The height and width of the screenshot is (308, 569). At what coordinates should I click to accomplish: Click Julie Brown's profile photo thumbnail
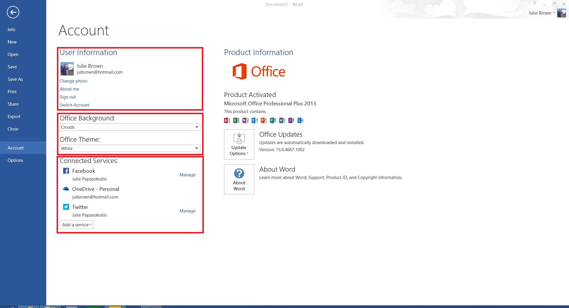[67, 69]
